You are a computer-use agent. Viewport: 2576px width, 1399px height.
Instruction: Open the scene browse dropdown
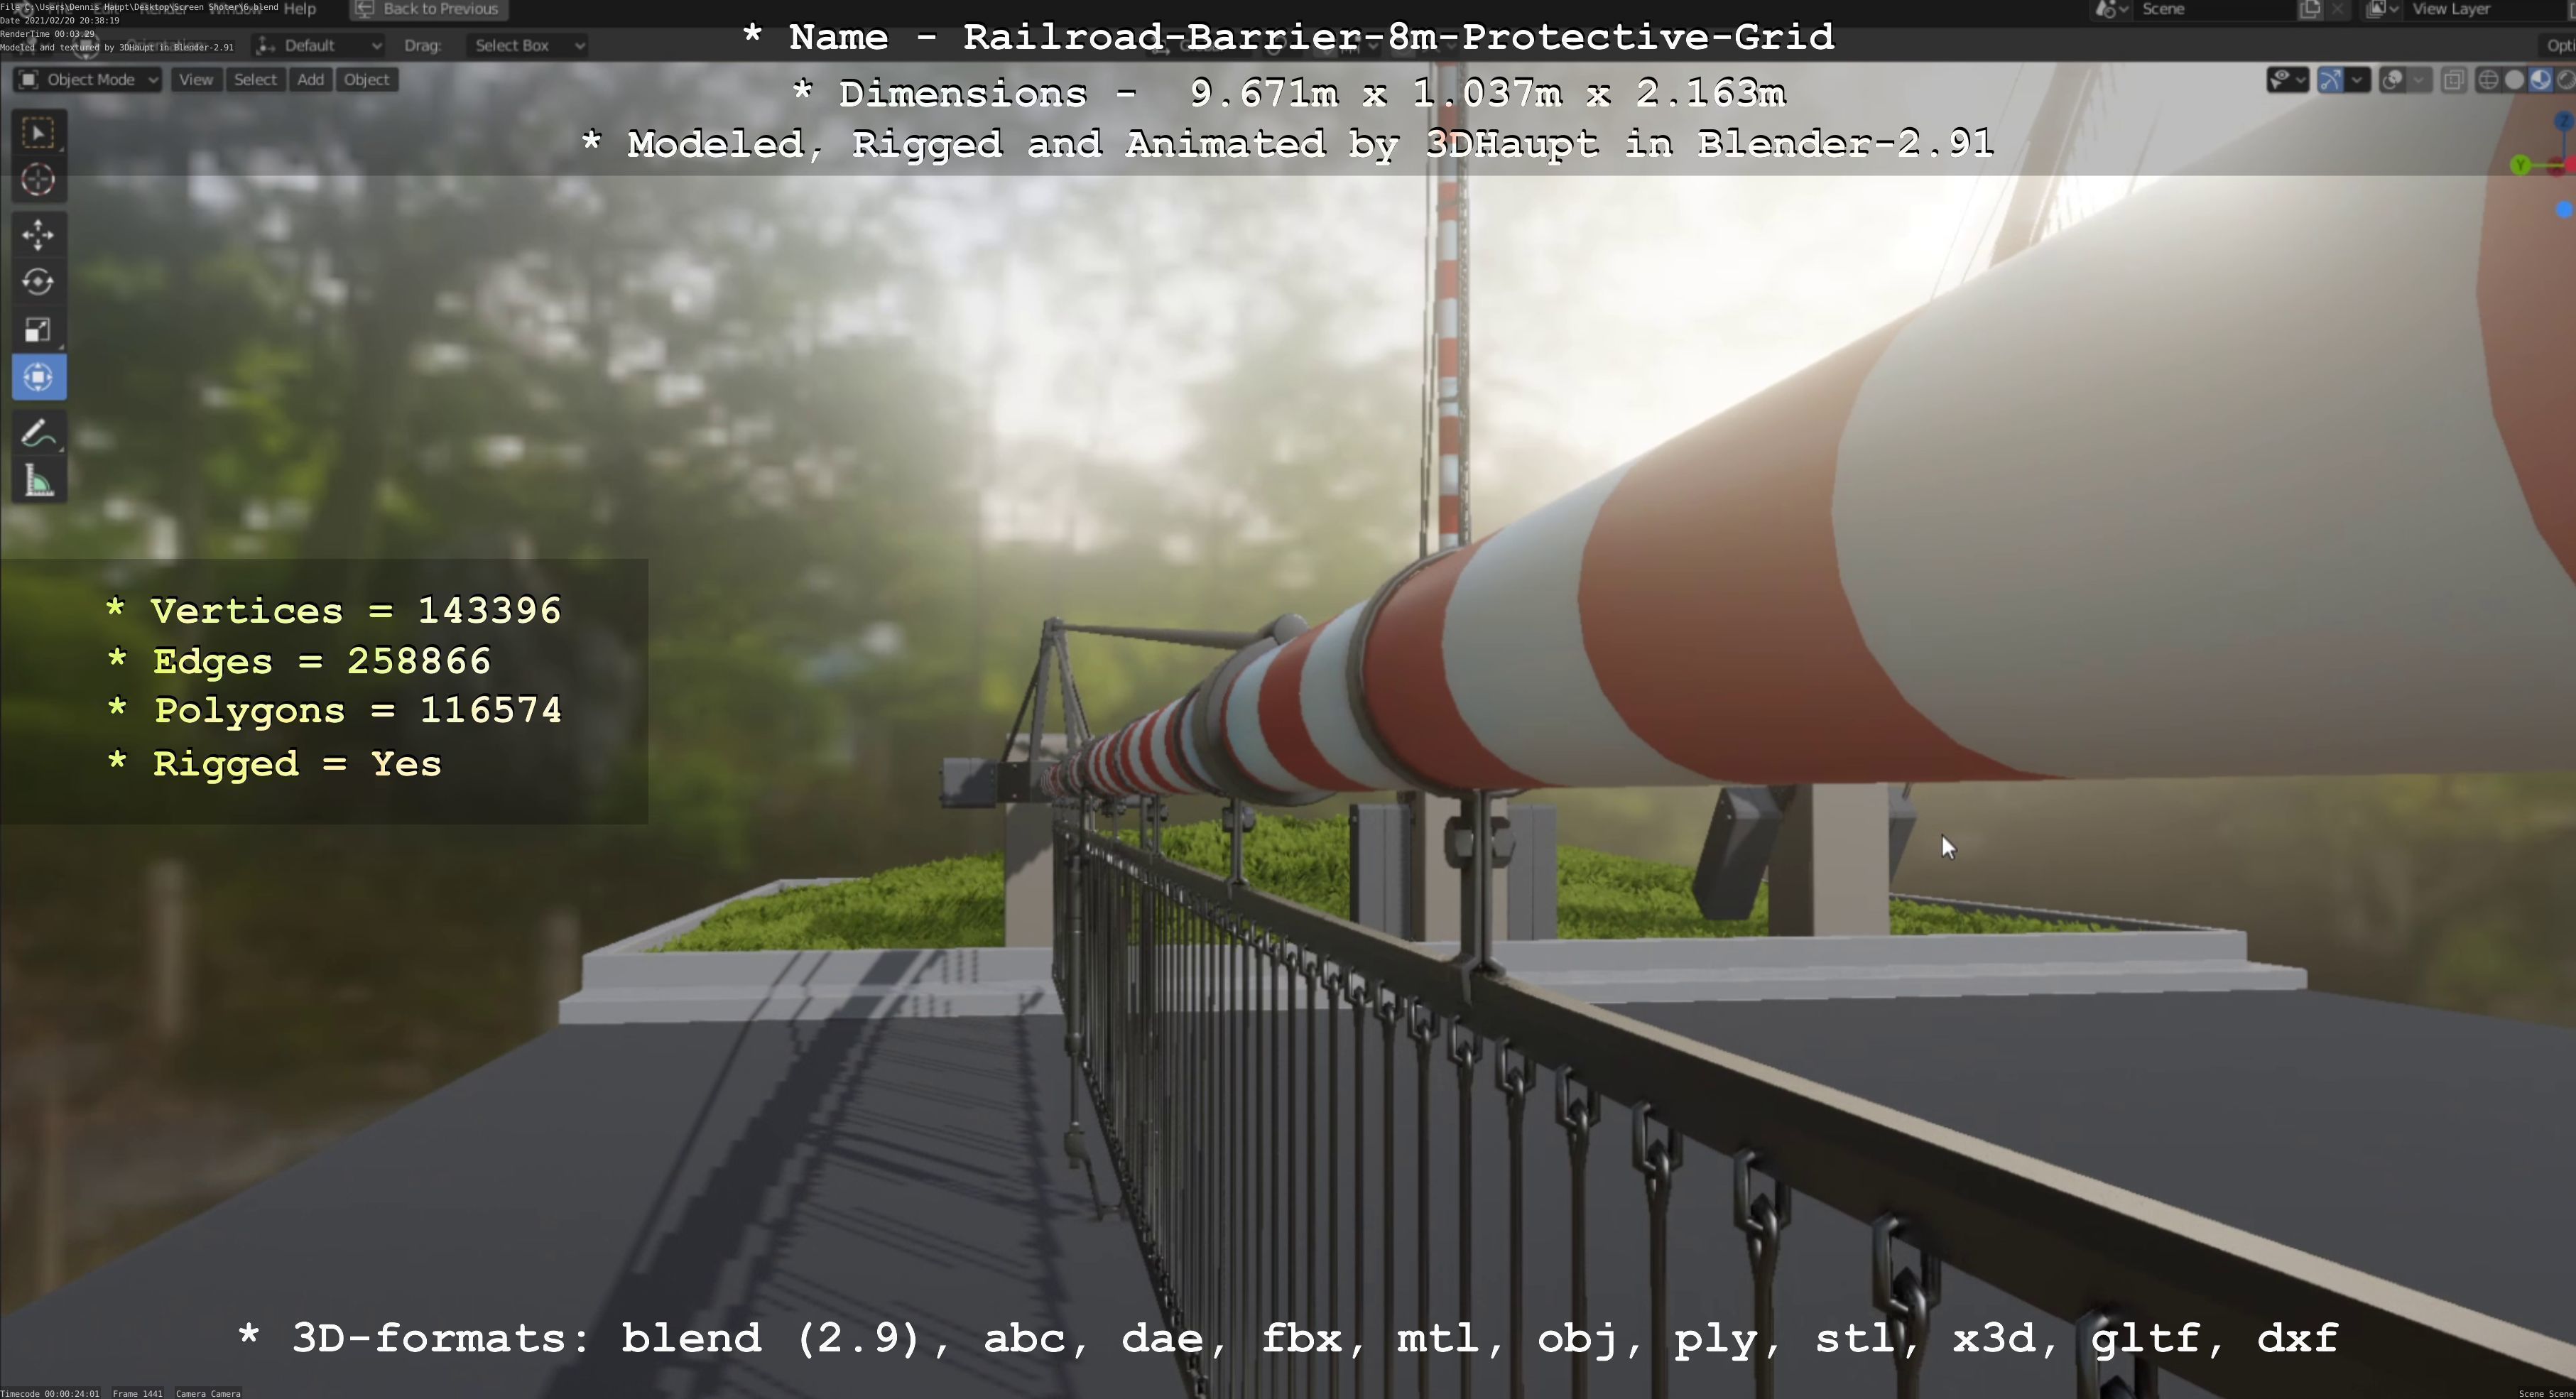point(2110,9)
